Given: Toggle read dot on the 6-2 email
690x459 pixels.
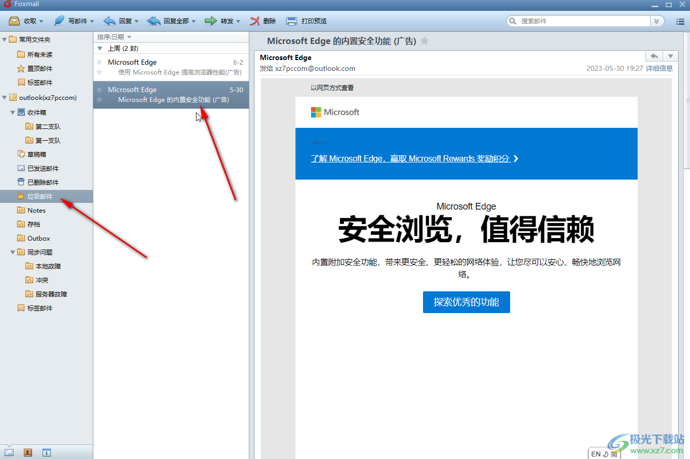Looking at the screenshot, I should point(100,62).
